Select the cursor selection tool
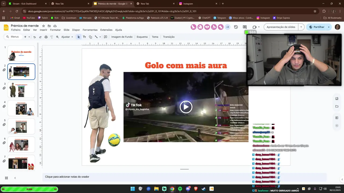The width and height of the screenshot is (344, 193). click(78, 37)
